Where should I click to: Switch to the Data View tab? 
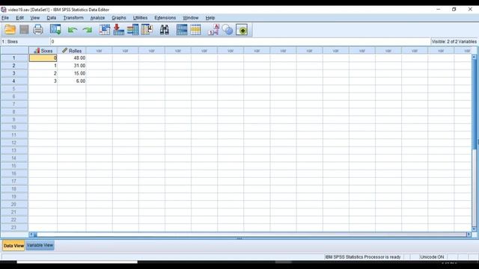pyautogui.click(x=13, y=246)
